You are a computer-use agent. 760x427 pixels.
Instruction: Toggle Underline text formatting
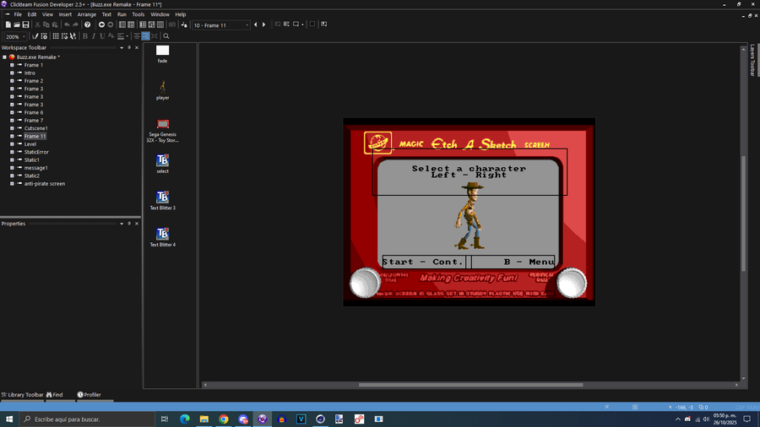pyautogui.click(x=102, y=36)
